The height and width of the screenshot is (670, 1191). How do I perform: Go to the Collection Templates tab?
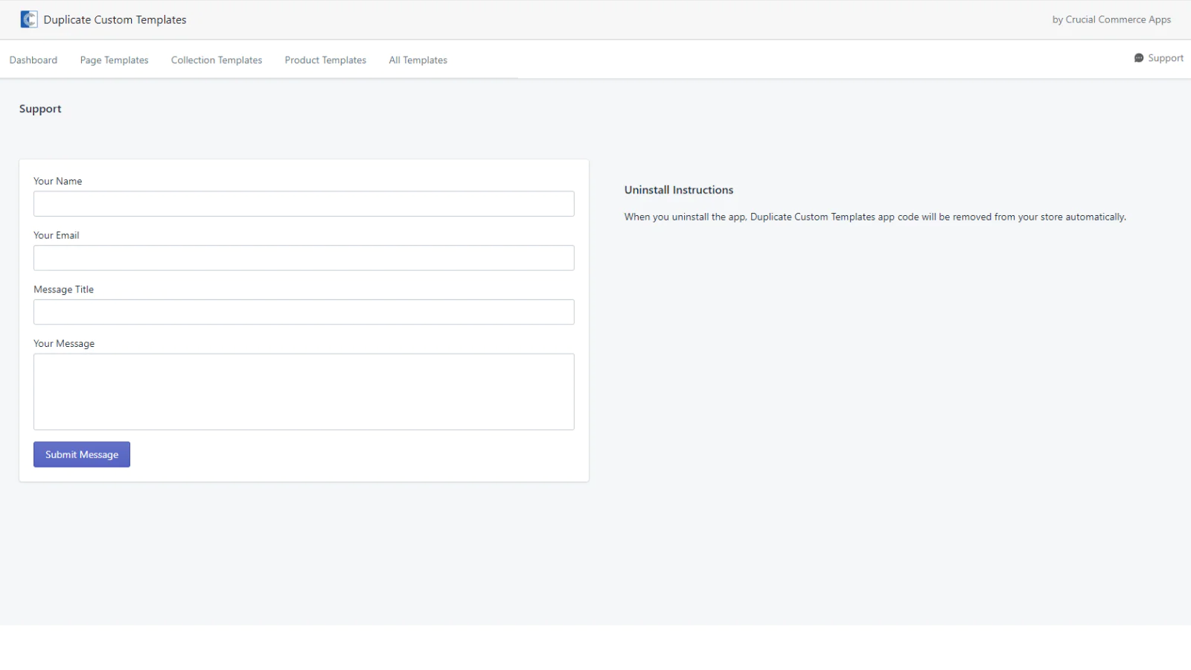[x=217, y=60]
